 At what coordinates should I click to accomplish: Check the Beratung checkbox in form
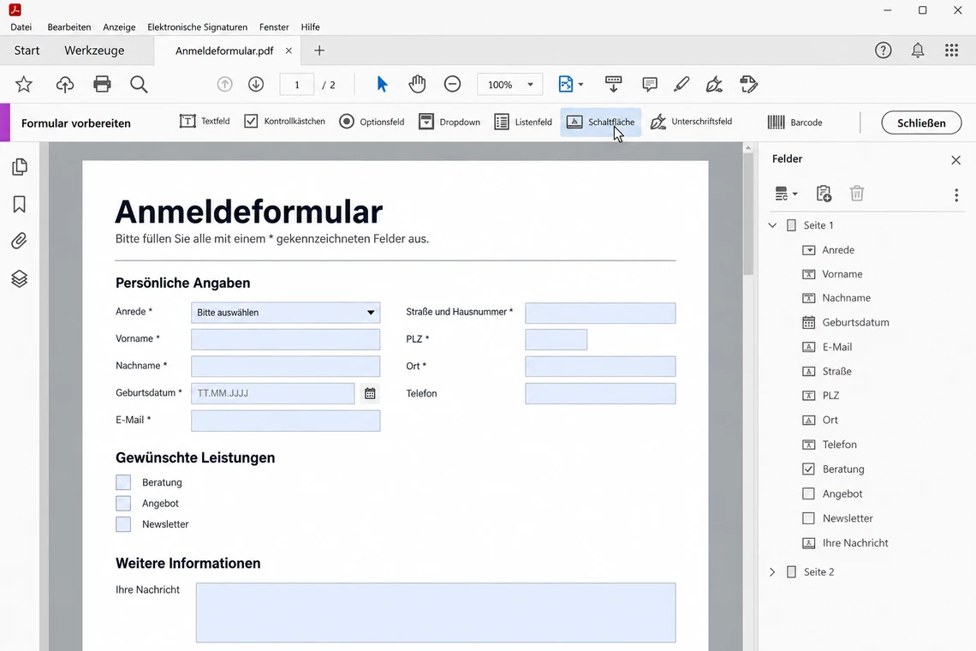click(x=123, y=482)
